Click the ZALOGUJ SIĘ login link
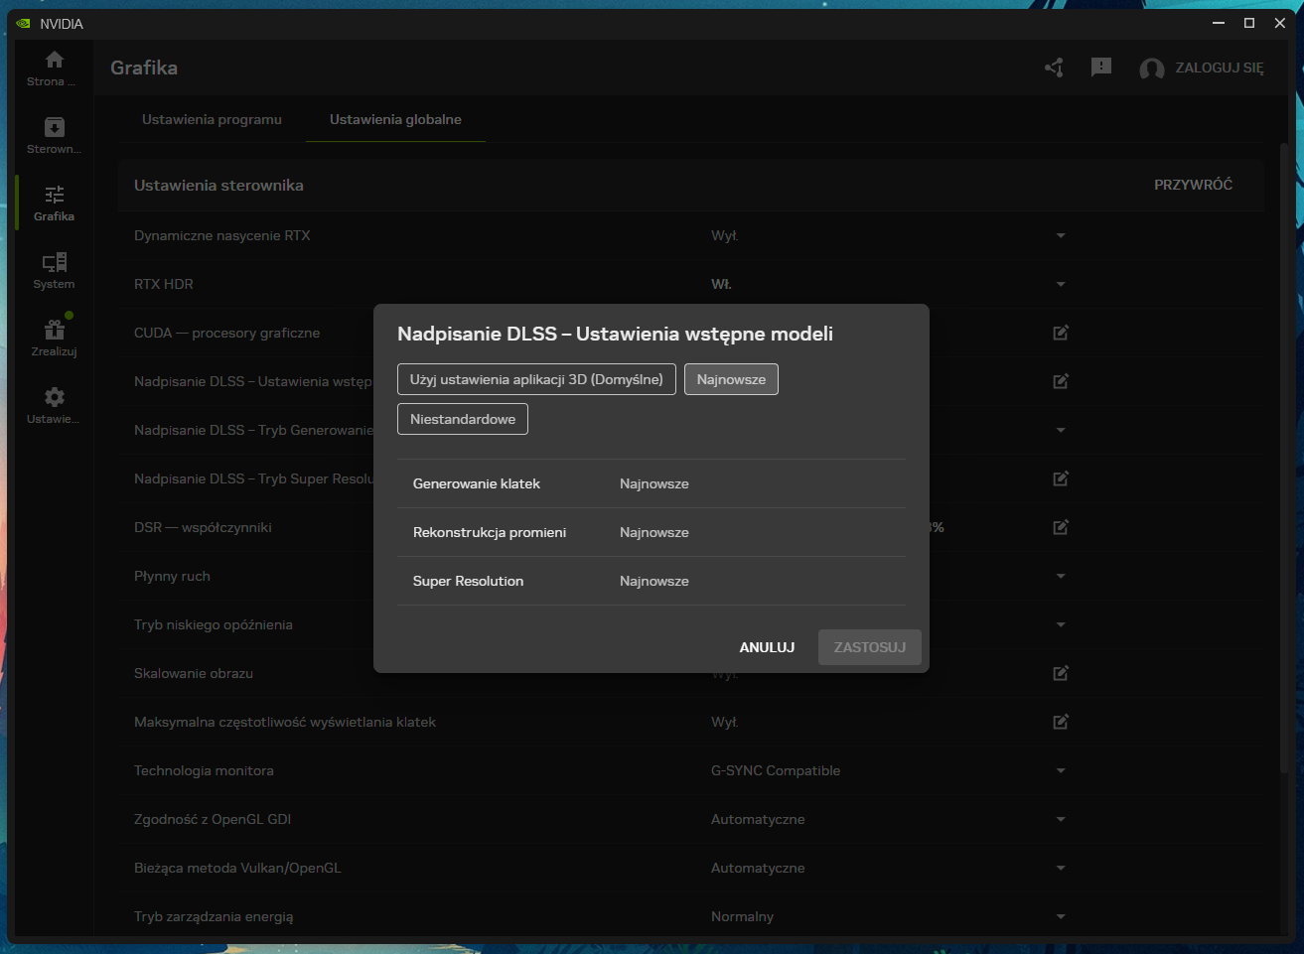Screen dimensions: 1304x954 coord(1219,68)
